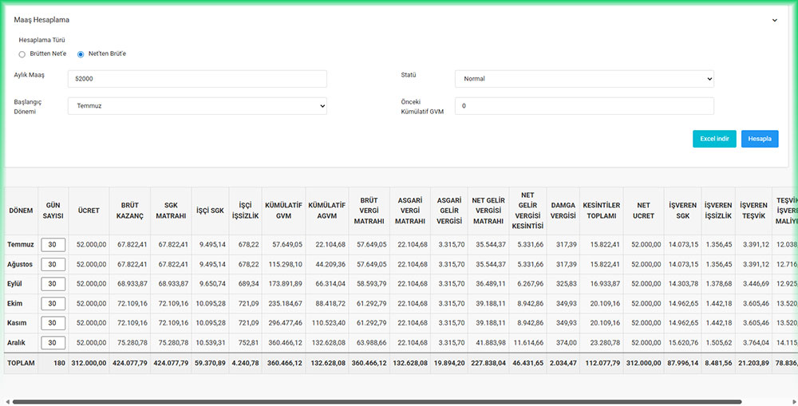The height and width of the screenshot is (406, 798).
Task: Edit the Gün Sayısı box for Aralık
Action: [53, 342]
